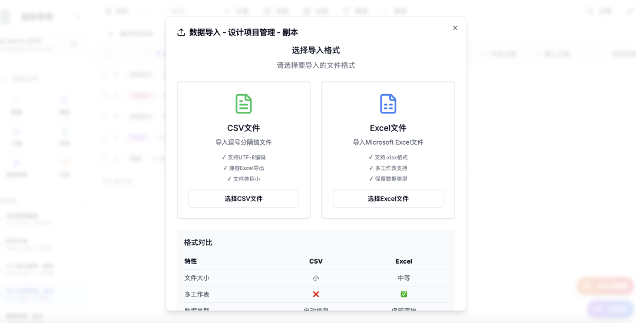Click the 导入Microsoft Excel文件 description
The image size is (636, 323).
pos(388,142)
